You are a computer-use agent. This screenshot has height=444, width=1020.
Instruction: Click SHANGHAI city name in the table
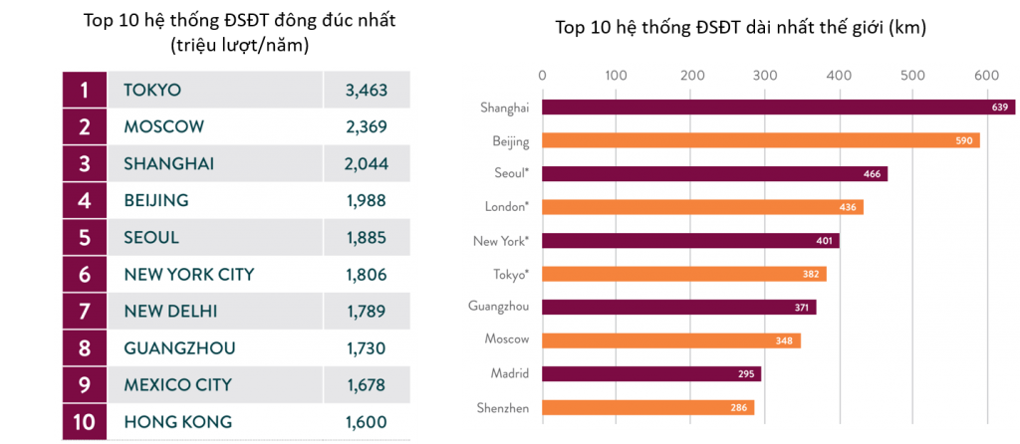pos(169,163)
